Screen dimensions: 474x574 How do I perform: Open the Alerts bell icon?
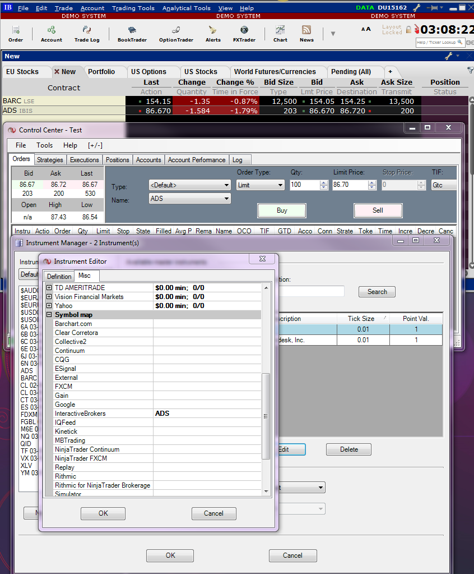pos(213,34)
